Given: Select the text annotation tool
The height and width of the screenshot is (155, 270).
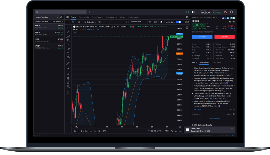Looking at the screenshot, I should (68, 54).
